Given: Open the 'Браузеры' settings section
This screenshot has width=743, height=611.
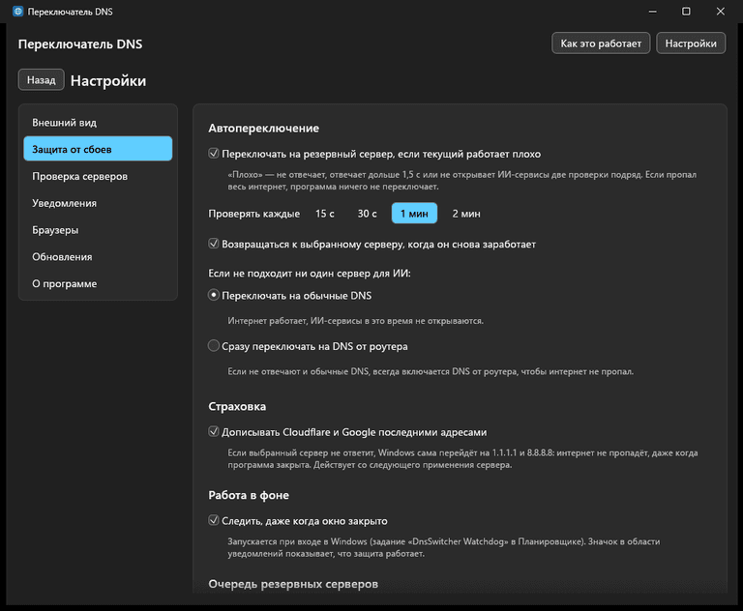Looking at the screenshot, I should 98,230.
